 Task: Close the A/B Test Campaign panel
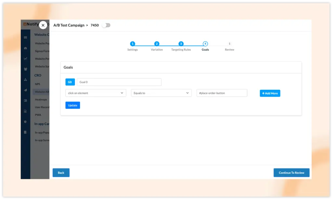click(x=43, y=25)
